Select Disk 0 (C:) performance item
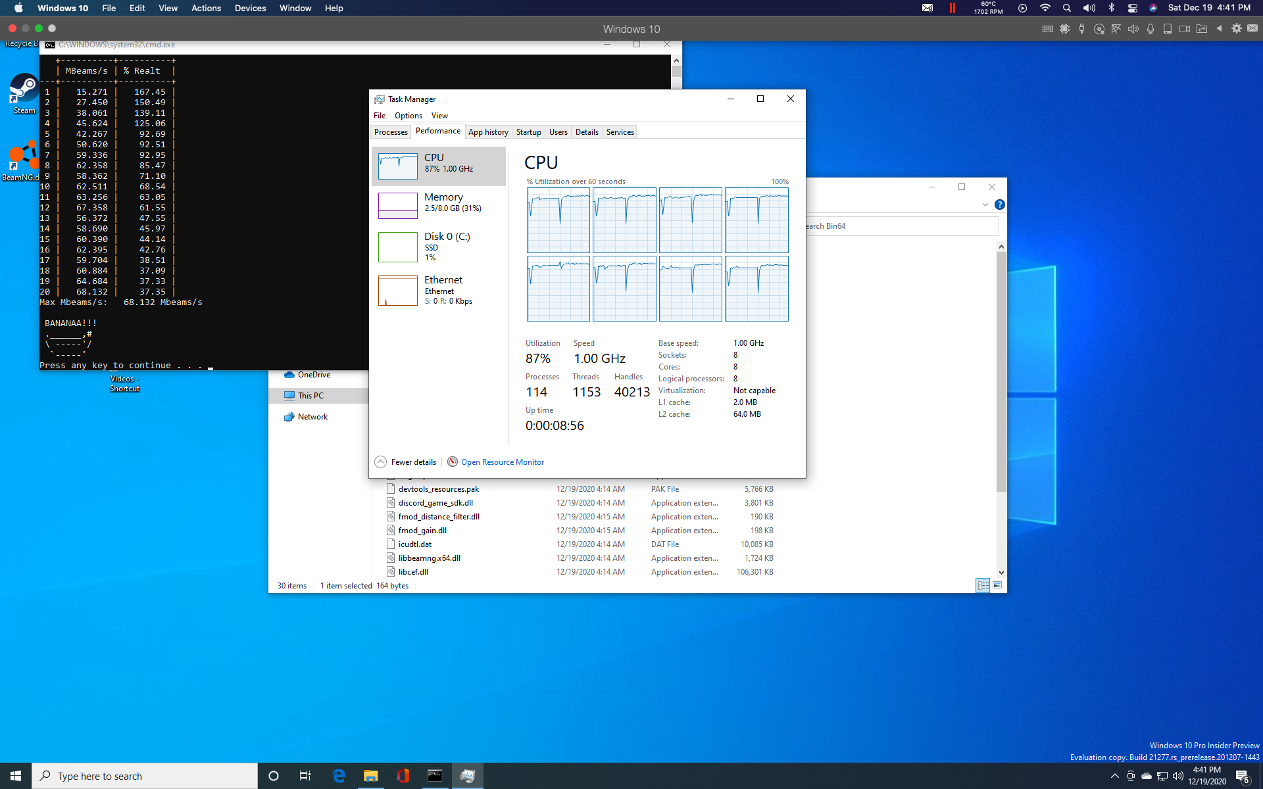The width and height of the screenshot is (1263, 789). tap(439, 247)
